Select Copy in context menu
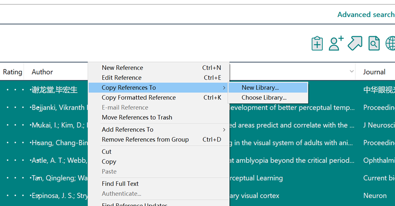 pos(159,162)
